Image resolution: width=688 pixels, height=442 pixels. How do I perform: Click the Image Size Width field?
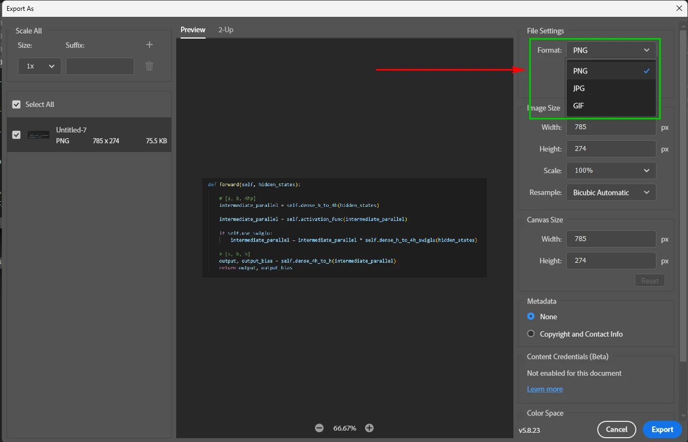tap(611, 127)
